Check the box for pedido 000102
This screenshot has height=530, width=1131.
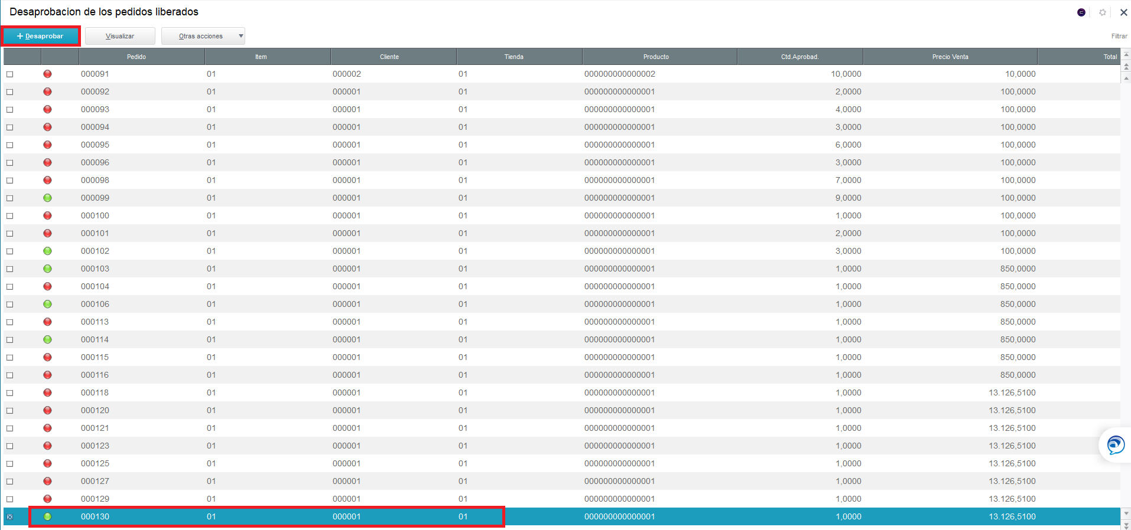(9, 251)
